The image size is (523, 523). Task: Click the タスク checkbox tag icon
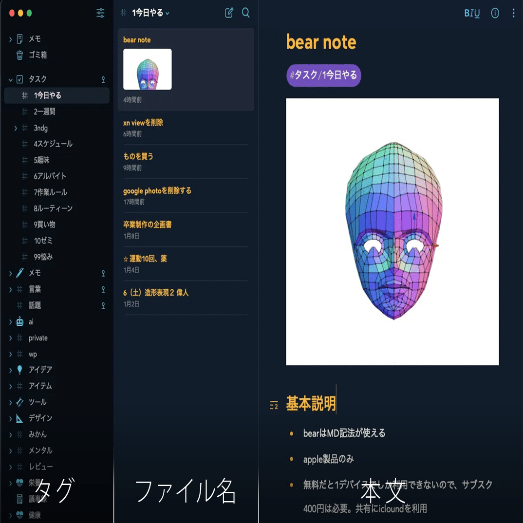[19, 79]
